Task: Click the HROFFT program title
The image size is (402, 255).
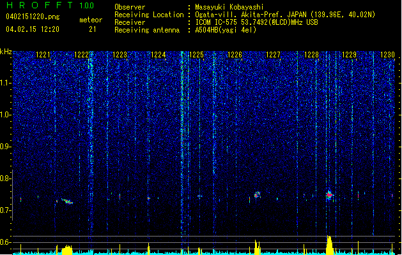Action: [40, 5]
